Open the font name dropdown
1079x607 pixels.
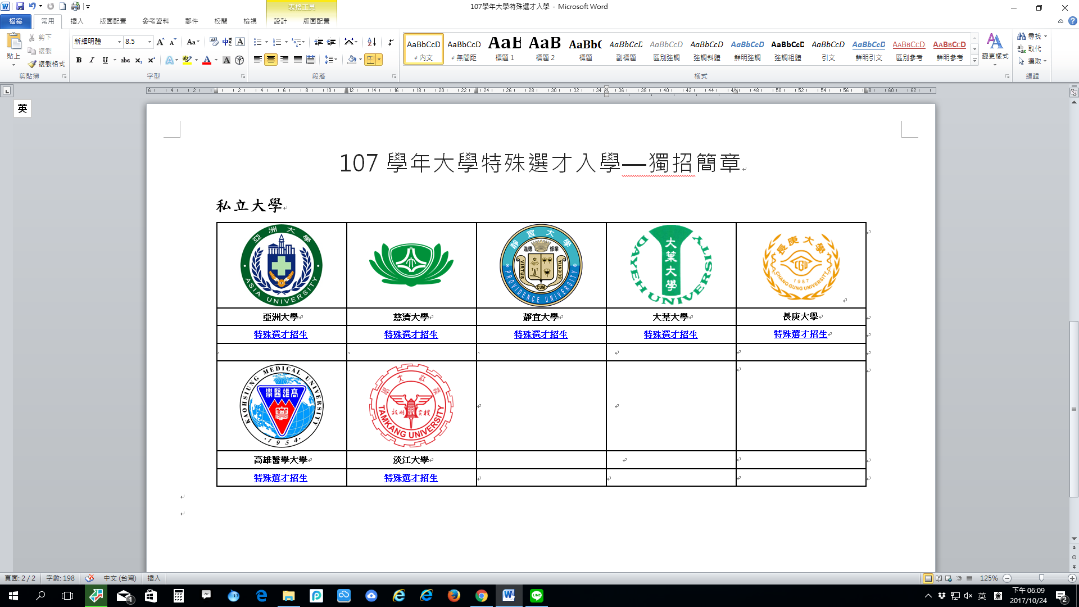[x=119, y=42]
